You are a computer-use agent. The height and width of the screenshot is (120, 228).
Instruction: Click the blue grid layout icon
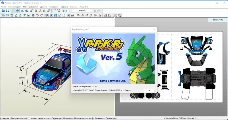point(56,15)
